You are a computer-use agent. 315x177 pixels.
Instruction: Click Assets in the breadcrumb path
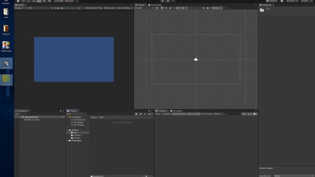[94, 117]
